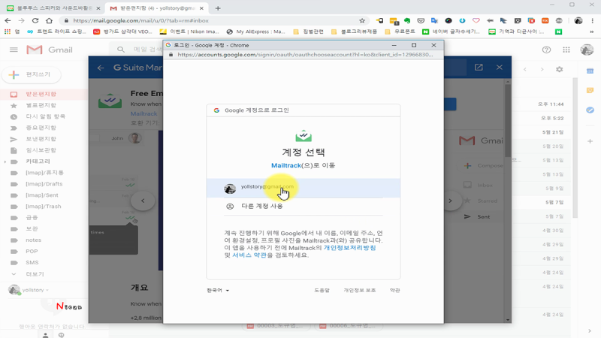Click the Gmail logo

(x=50, y=50)
